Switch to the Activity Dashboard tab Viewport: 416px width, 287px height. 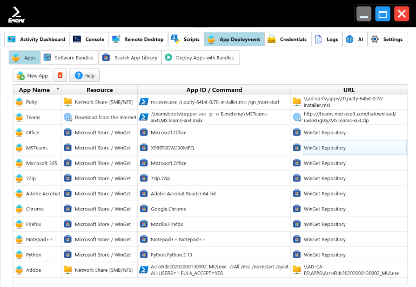(x=37, y=39)
